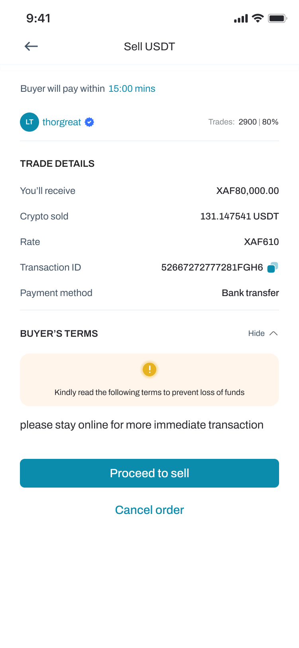Collapse buyer's terms with the chevron
This screenshot has width=299, height=648.
pyautogui.click(x=273, y=333)
